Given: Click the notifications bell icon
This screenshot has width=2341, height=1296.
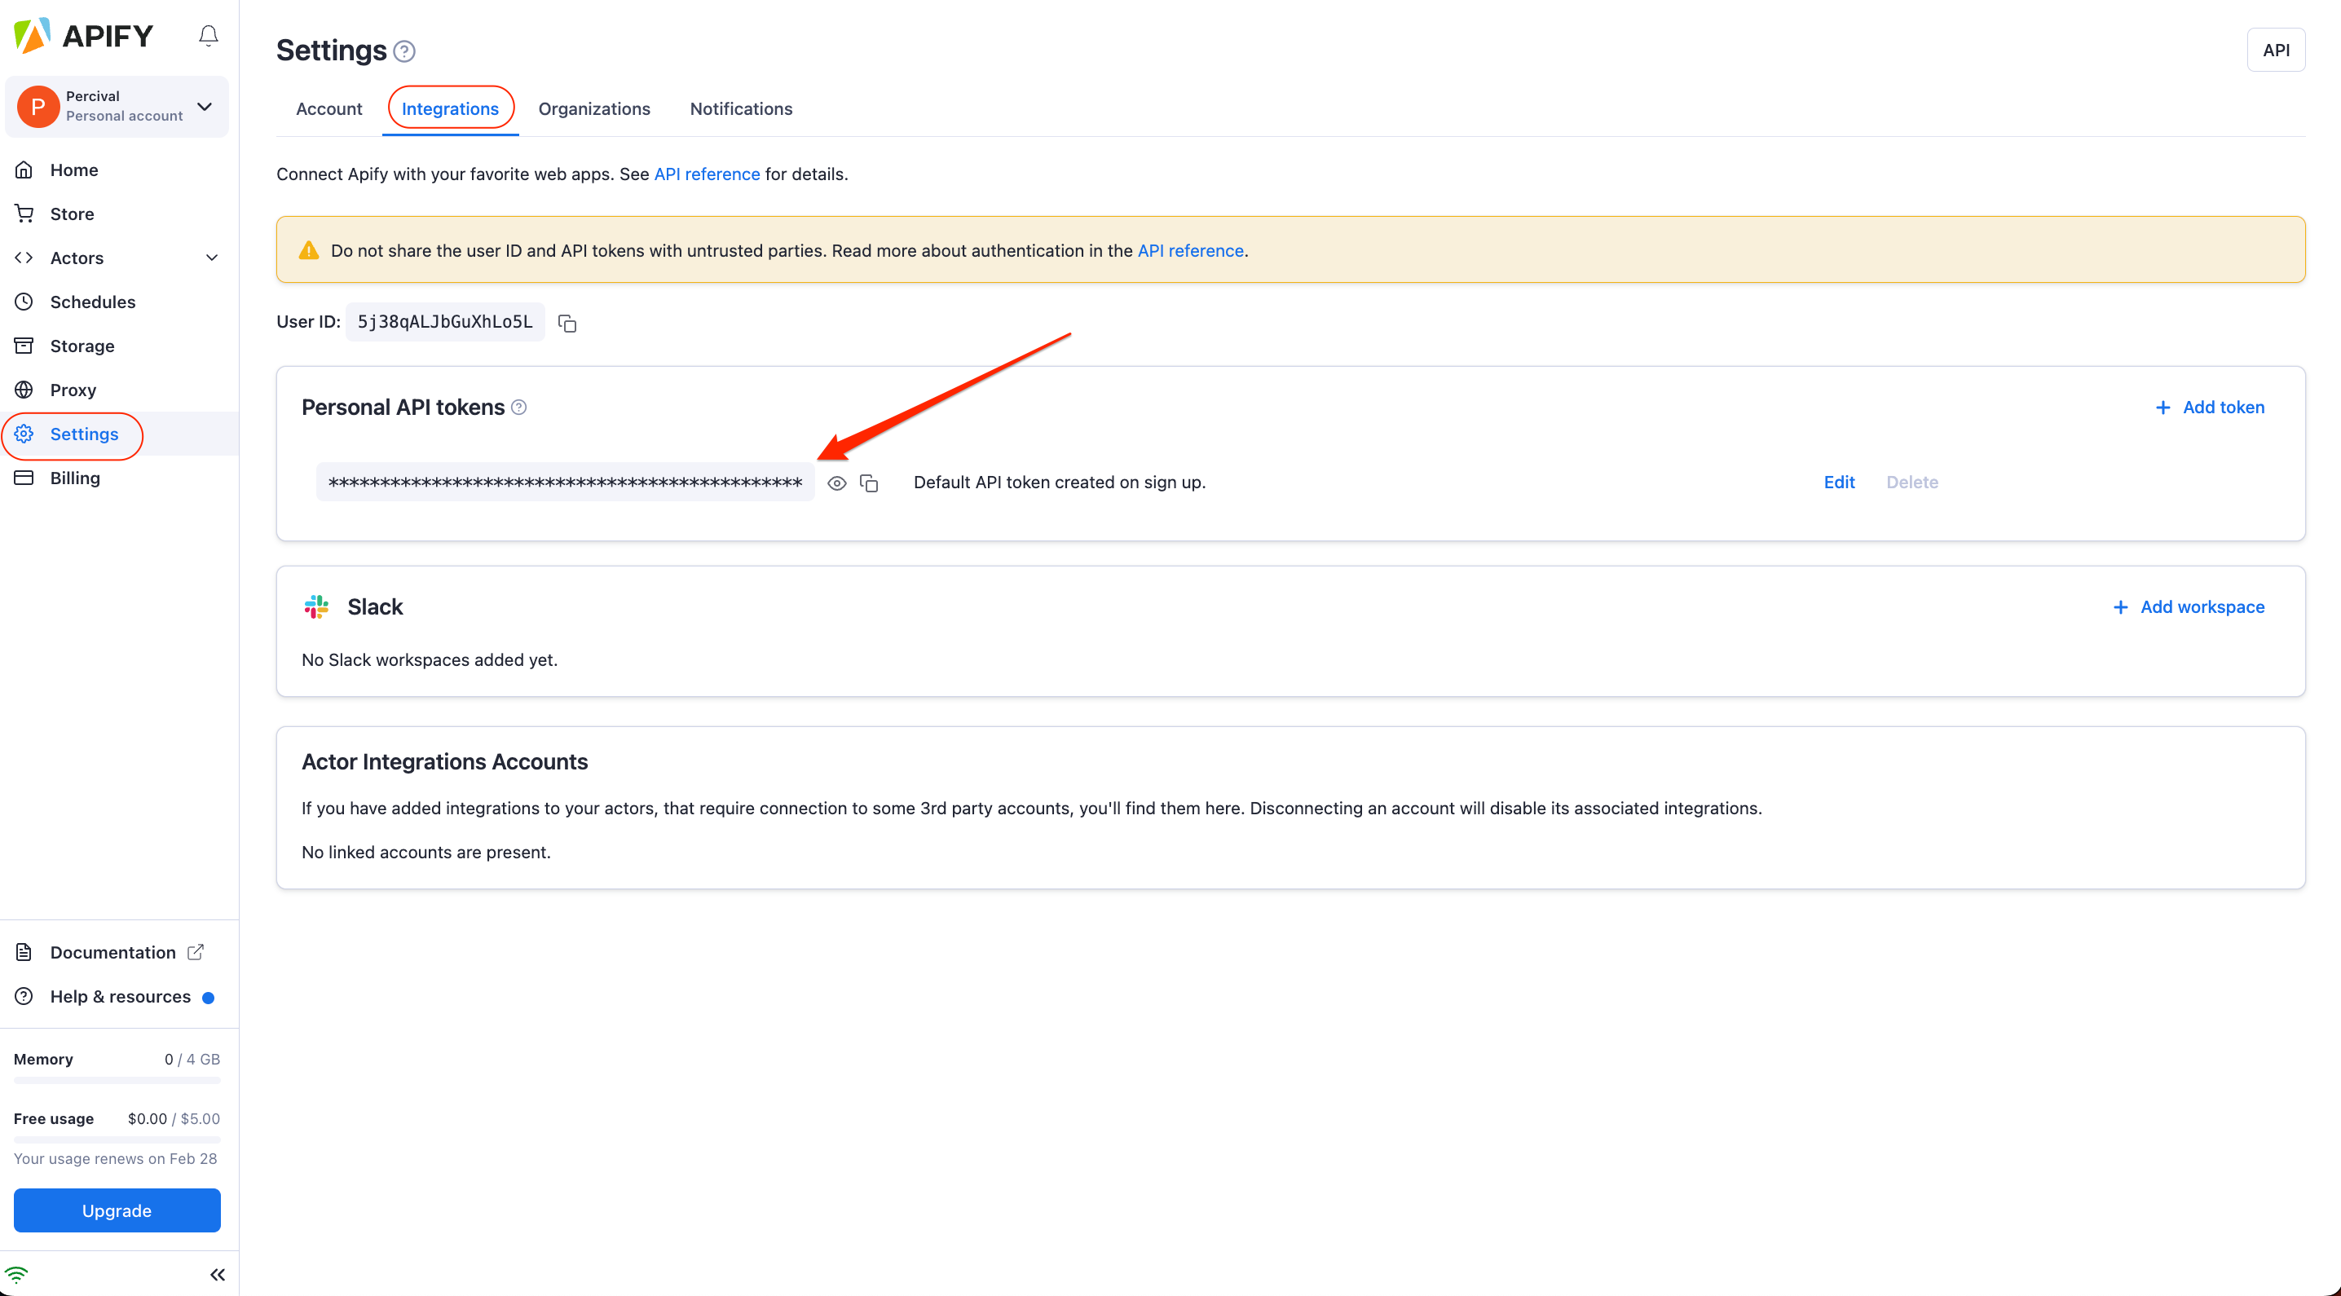Looking at the screenshot, I should click(x=208, y=35).
